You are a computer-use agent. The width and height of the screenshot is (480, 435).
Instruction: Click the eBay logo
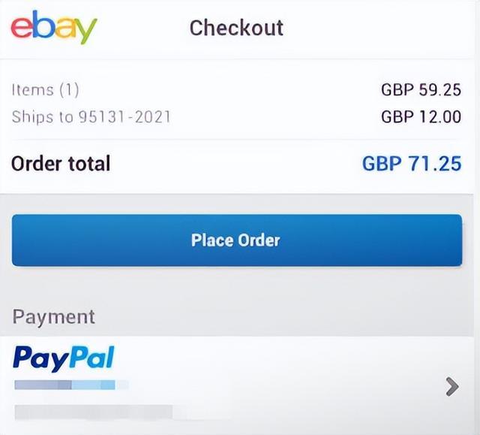pyautogui.click(x=54, y=27)
